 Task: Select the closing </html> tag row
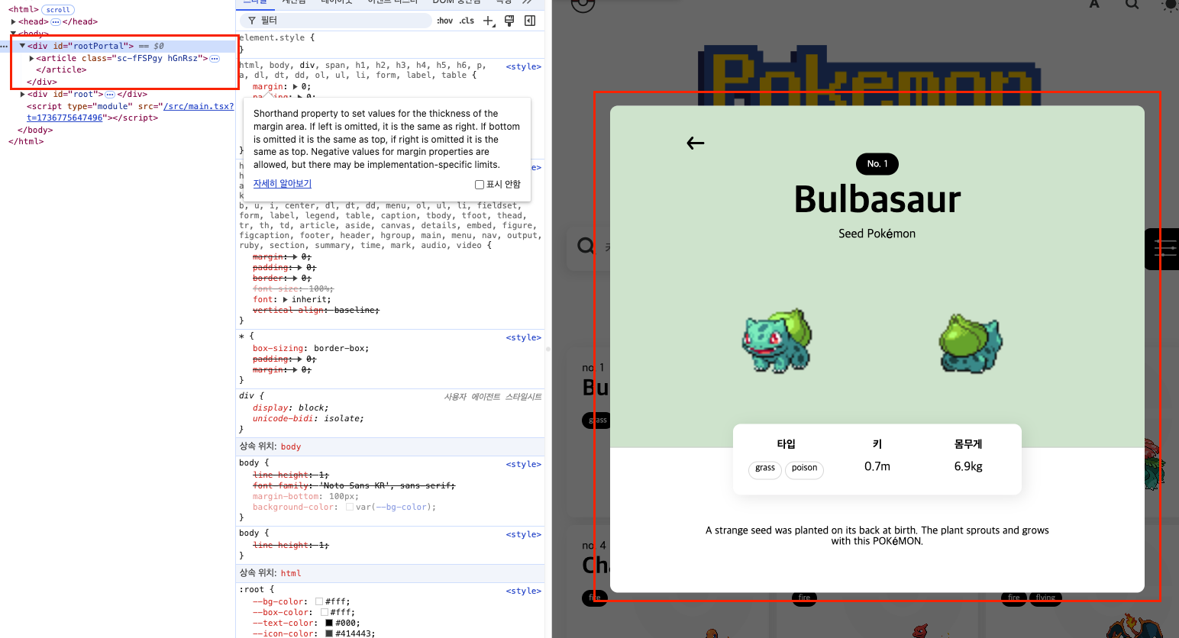click(26, 142)
